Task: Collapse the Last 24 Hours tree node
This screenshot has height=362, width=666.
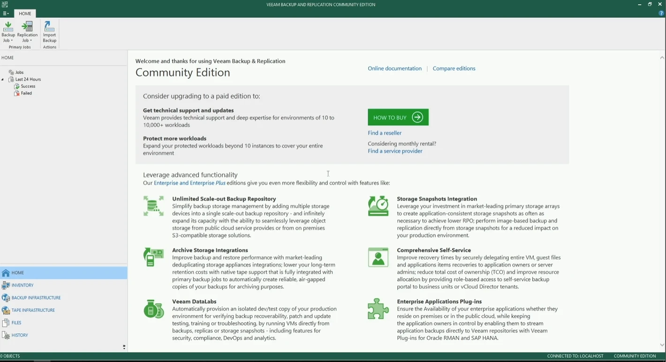Action: 3,80
